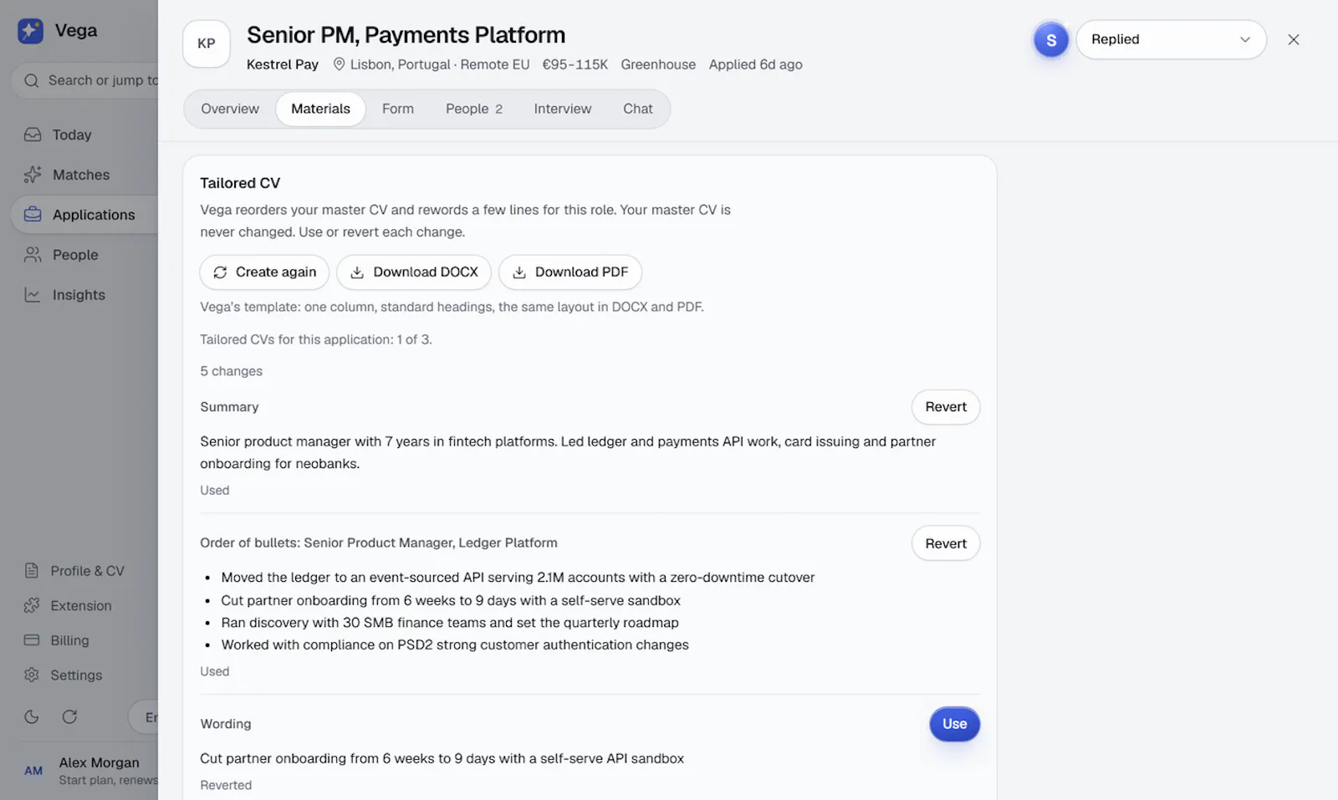1338x800 pixels.
Task: Switch to the Overview tab
Action: (230, 109)
